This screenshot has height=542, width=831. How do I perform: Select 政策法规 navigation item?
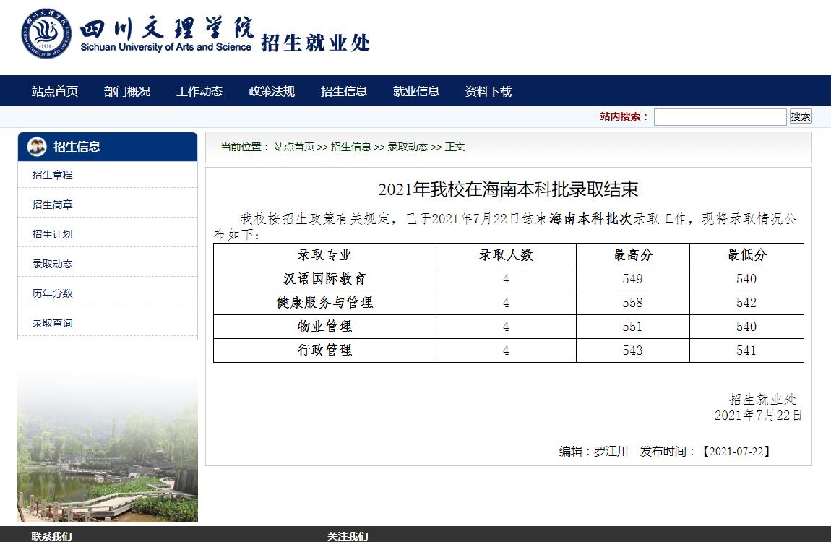272,91
